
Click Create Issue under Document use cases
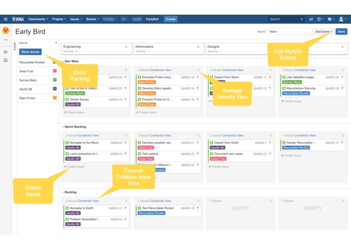click(x=219, y=166)
